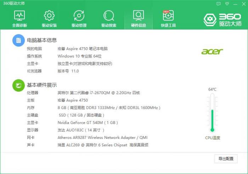Select the 宏碁 Aspire 4750 笔记本电脑 text

[x=83, y=49]
